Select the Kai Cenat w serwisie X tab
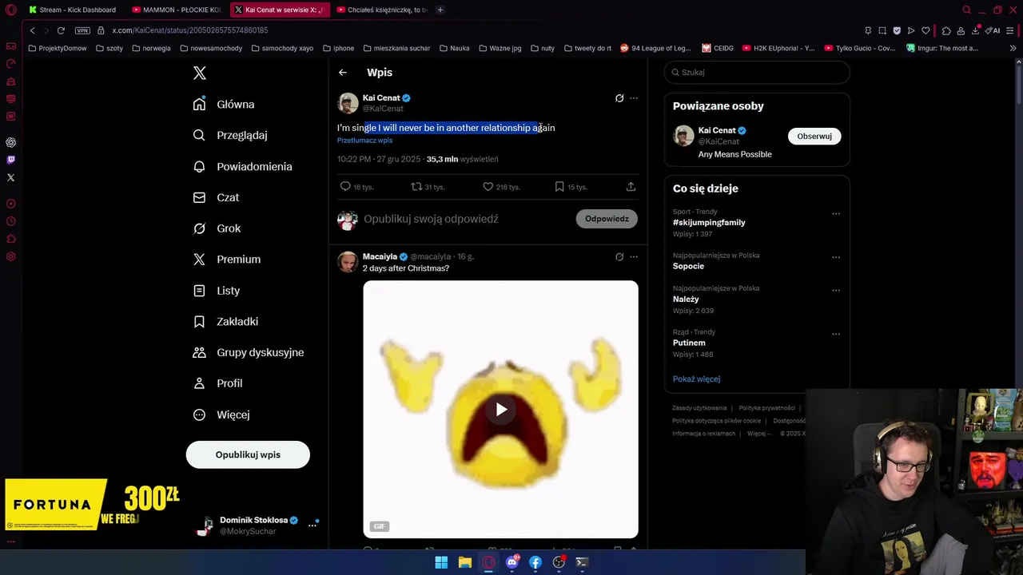The height and width of the screenshot is (575, 1023). (279, 10)
